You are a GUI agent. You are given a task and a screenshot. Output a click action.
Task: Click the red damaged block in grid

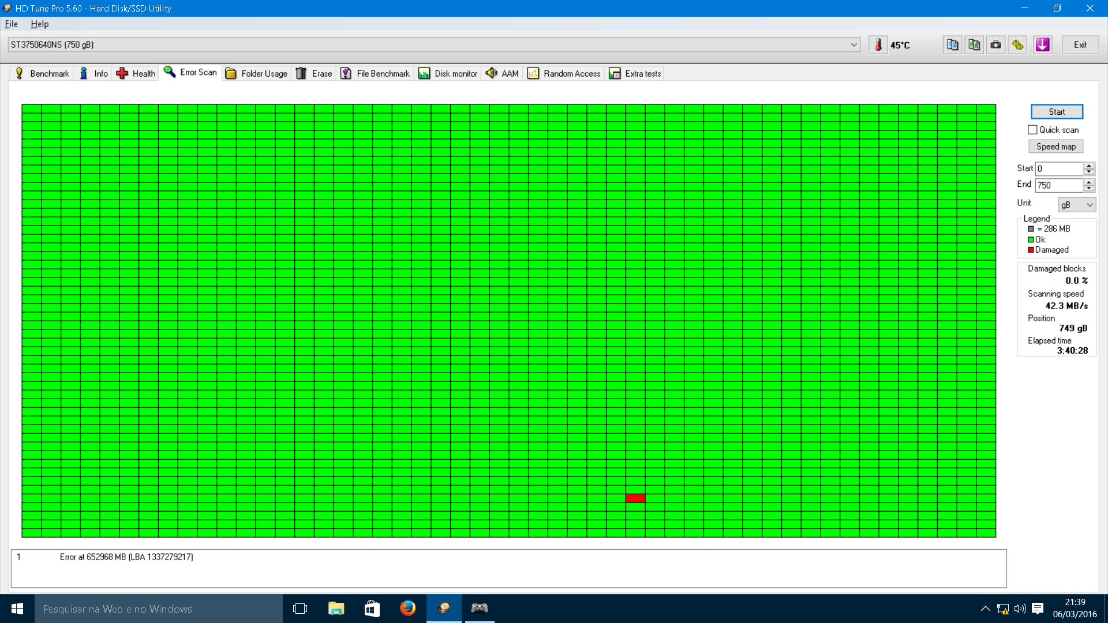click(635, 498)
